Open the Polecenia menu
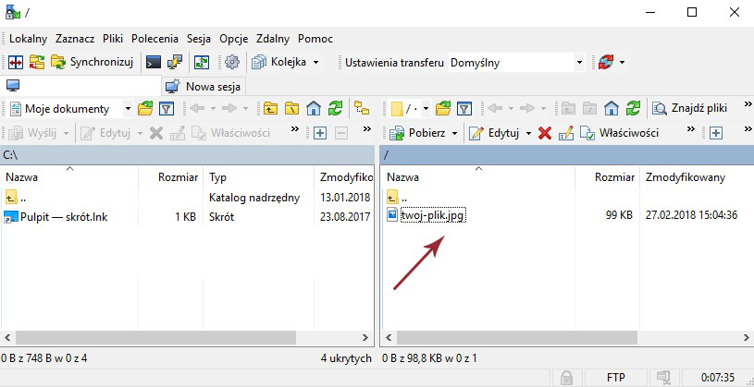The height and width of the screenshot is (387, 754). [x=155, y=39]
